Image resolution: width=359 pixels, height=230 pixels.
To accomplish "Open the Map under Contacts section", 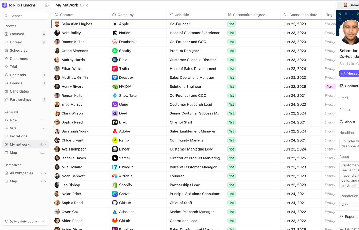I will (25, 153).
